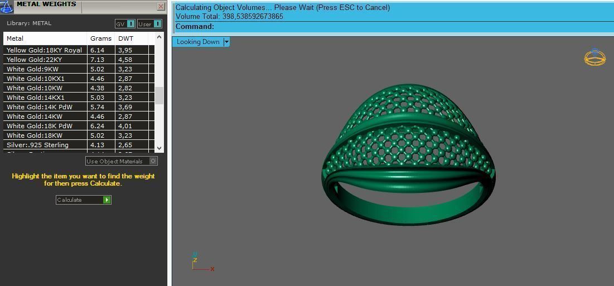The image size is (614, 286).
Task: Click the 4,01 DWT value
Action: click(x=125, y=125)
